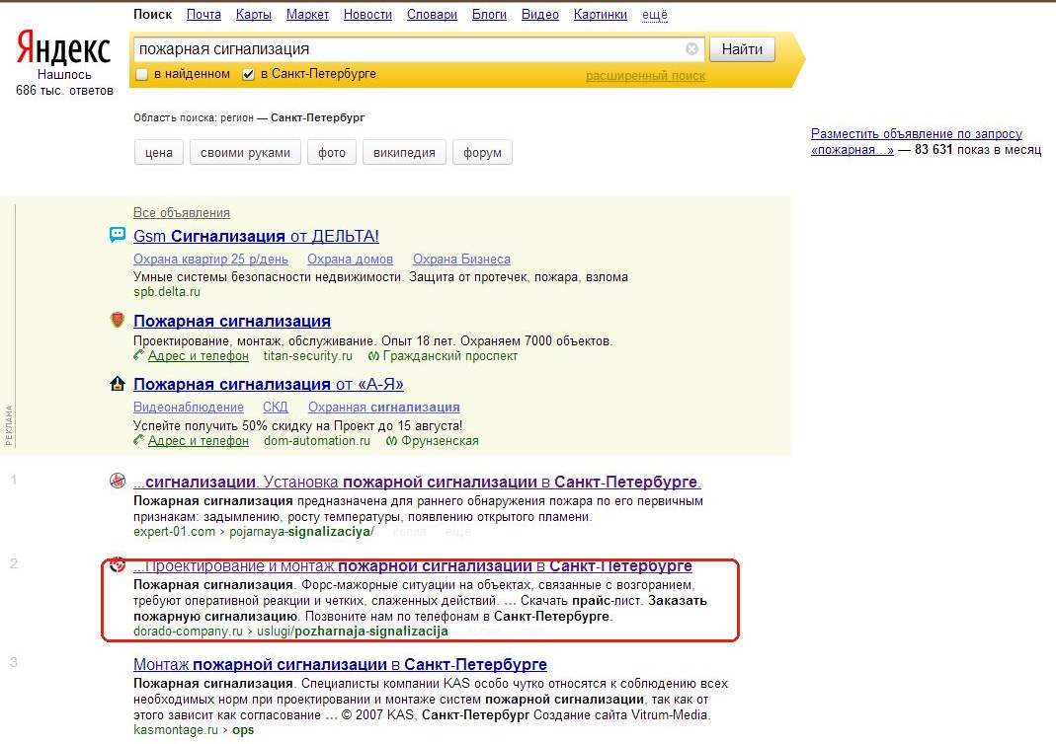The width and height of the screenshot is (1056, 744).
Task: Click the Яндекс logo
Action: pyautogui.click(x=63, y=47)
